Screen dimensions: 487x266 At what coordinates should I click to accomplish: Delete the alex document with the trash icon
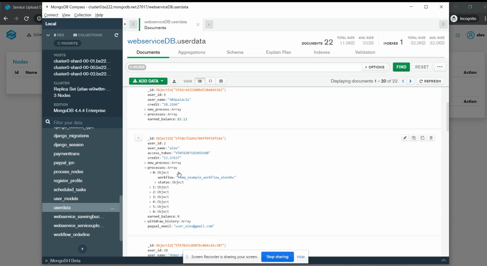[x=431, y=138]
